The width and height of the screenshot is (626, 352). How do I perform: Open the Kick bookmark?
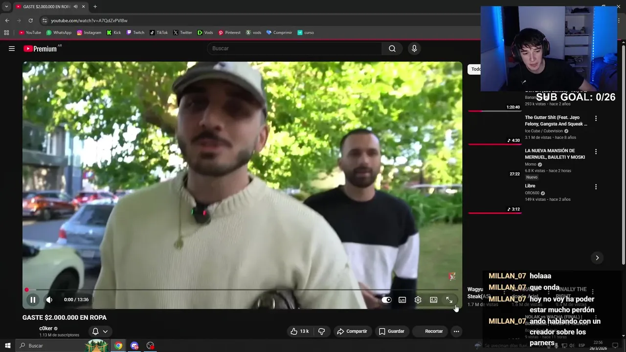coord(114,33)
